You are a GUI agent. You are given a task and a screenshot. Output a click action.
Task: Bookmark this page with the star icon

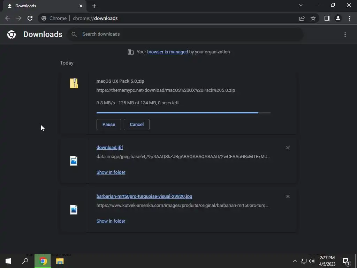[313, 18]
